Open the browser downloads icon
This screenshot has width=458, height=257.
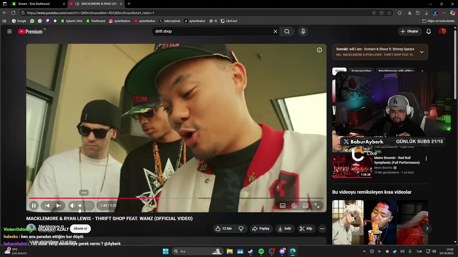click(426, 13)
